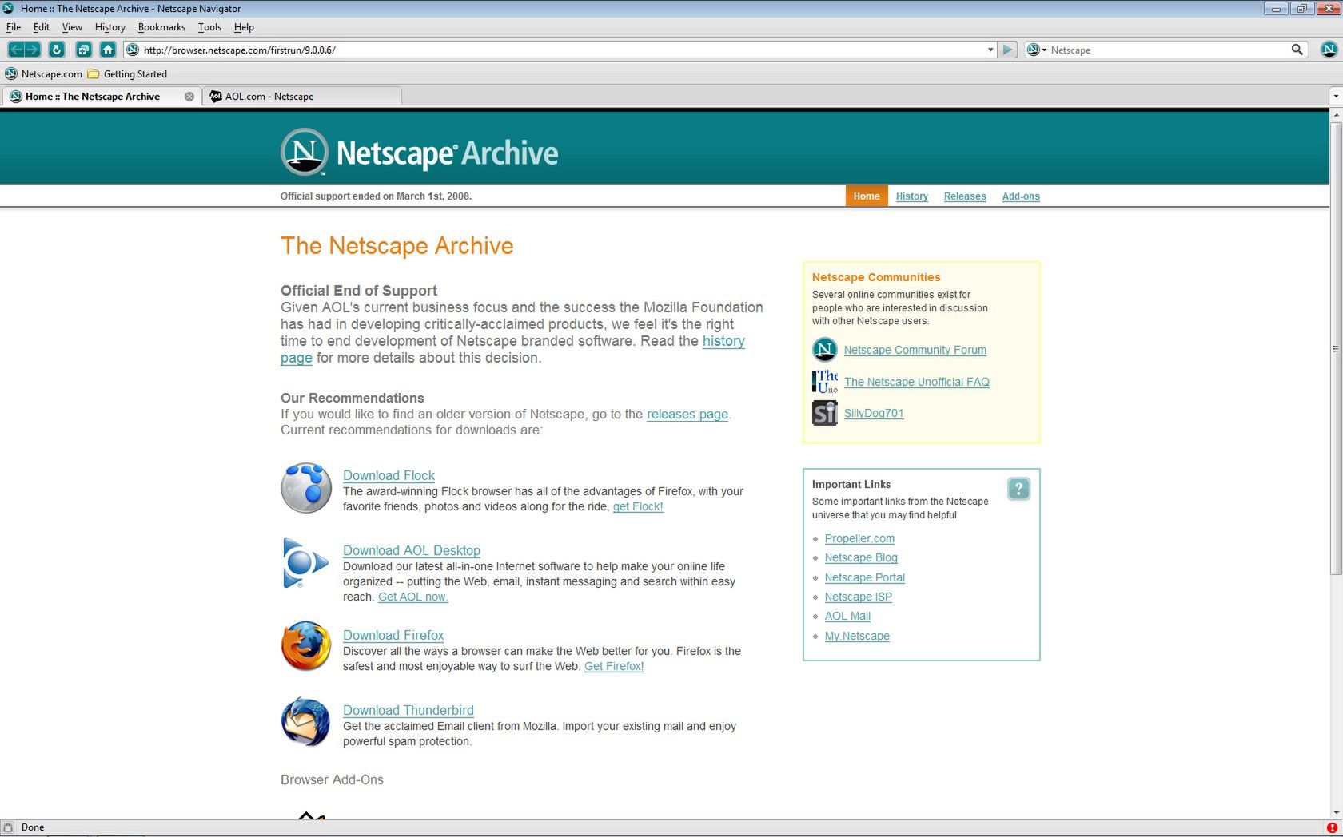This screenshot has width=1343, height=837.
Task: Click the red security alert status icon
Action: pyautogui.click(x=1332, y=827)
